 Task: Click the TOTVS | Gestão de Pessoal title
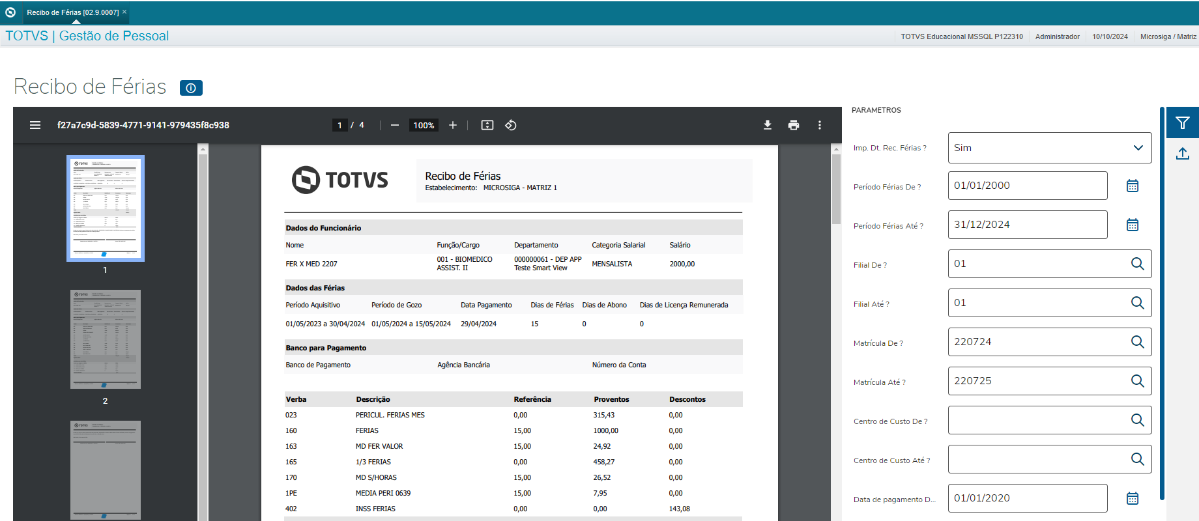[87, 36]
